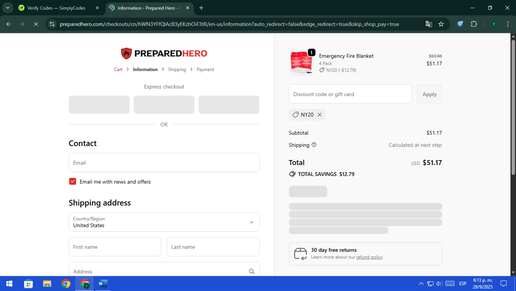
Task: Click the Shipping breadcrumb step
Action: click(x=177, y=69)
